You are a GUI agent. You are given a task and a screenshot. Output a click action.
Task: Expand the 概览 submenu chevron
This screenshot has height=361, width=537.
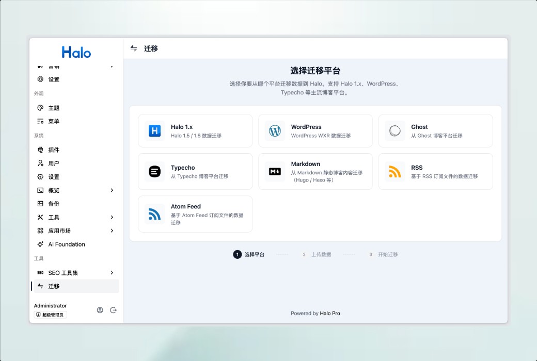(112, 190)
